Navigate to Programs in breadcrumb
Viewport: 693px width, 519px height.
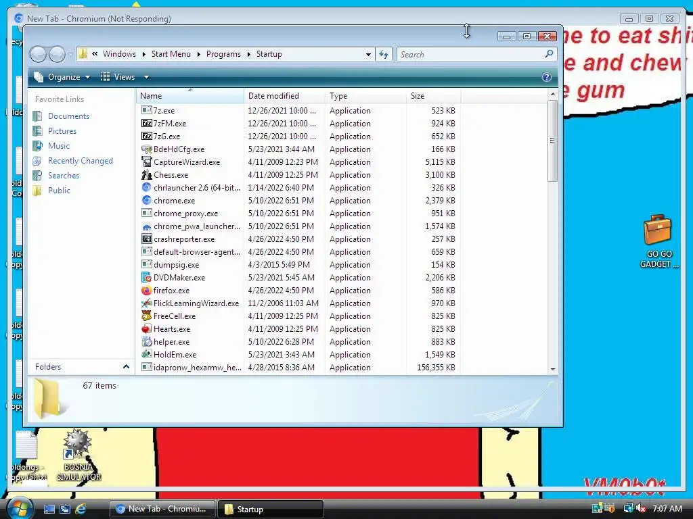223,54
